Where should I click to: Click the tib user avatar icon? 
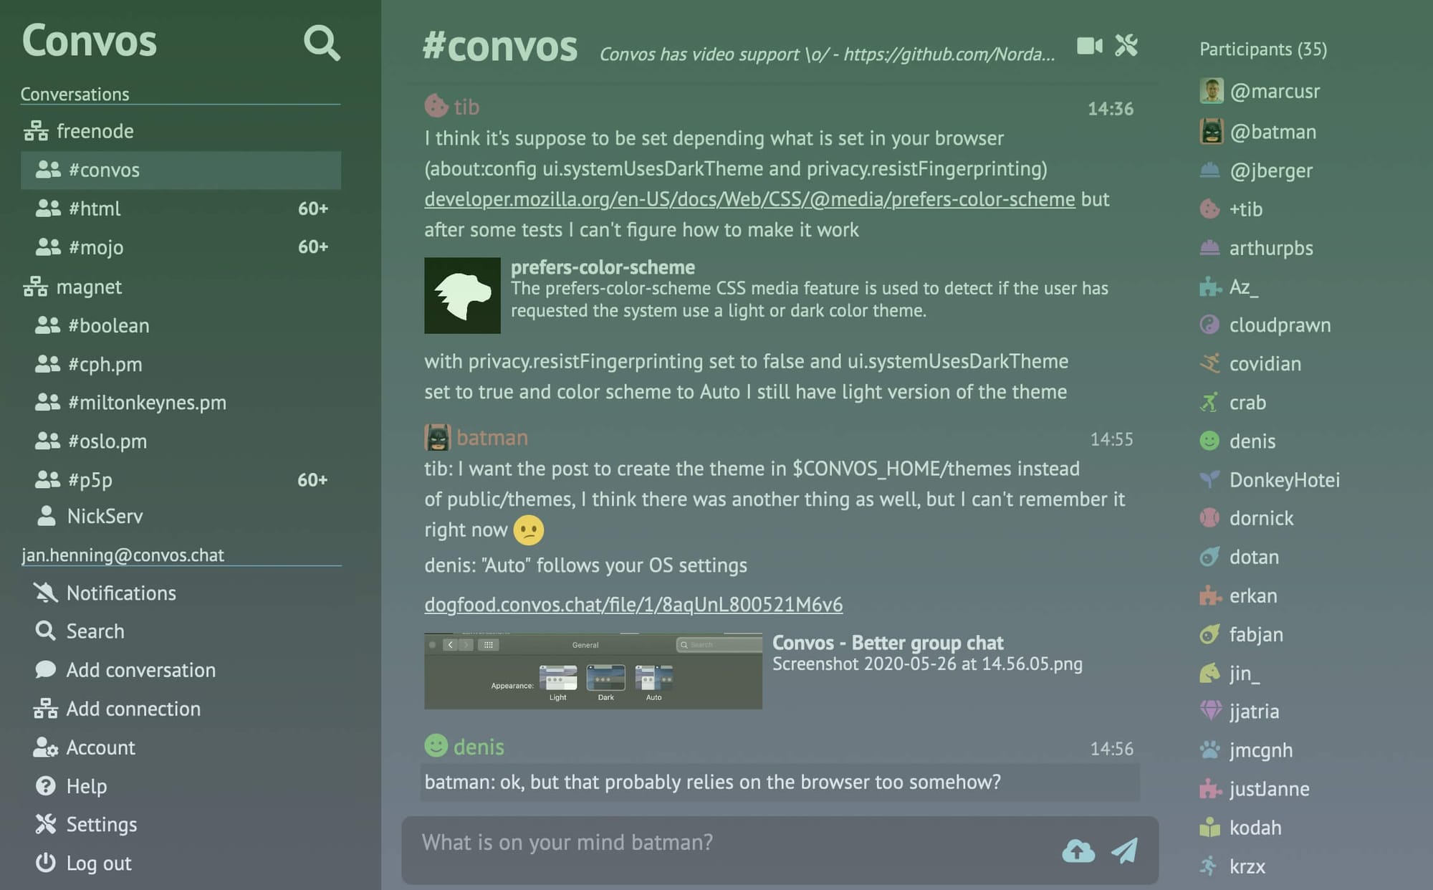(436, 105)
